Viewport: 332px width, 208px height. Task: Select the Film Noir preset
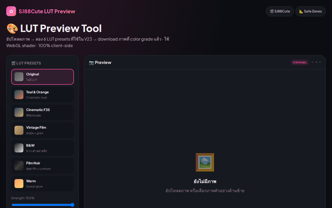coord(43,166)
